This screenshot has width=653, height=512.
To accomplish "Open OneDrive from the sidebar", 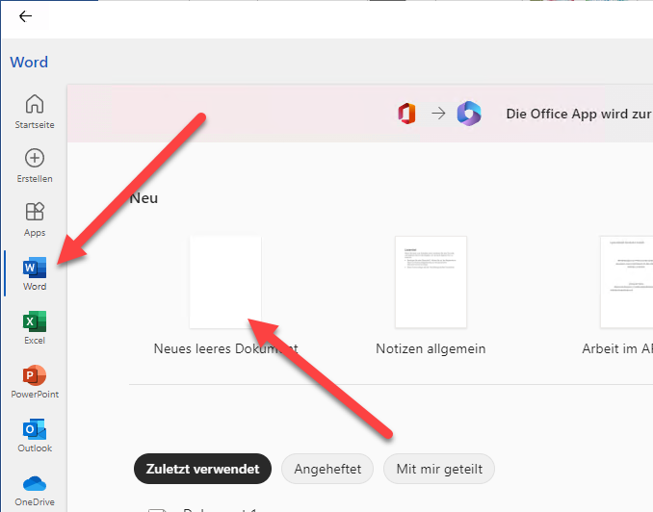I will [x=35, y=488].
